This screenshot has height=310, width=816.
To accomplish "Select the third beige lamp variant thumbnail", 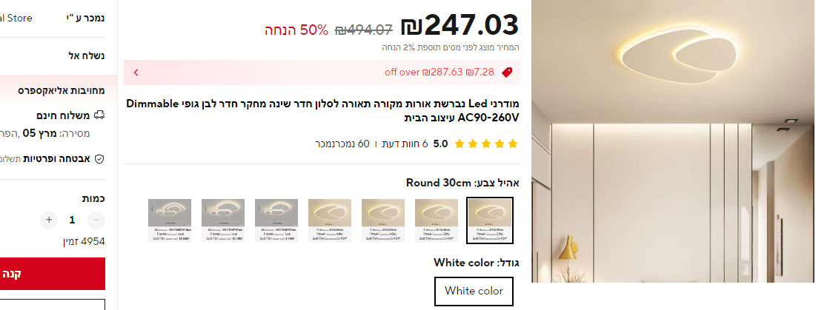I will (x=383, y=220).
